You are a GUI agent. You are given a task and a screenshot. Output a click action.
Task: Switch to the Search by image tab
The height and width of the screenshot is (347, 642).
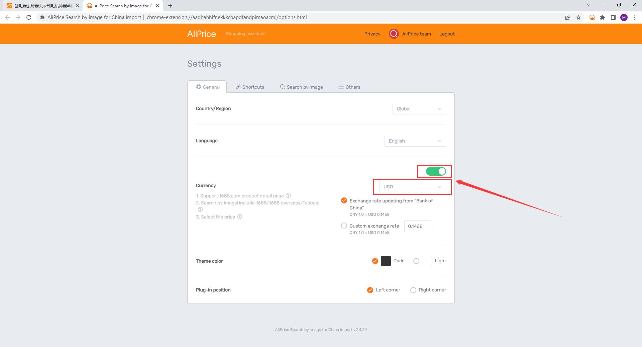coord(301,87)
